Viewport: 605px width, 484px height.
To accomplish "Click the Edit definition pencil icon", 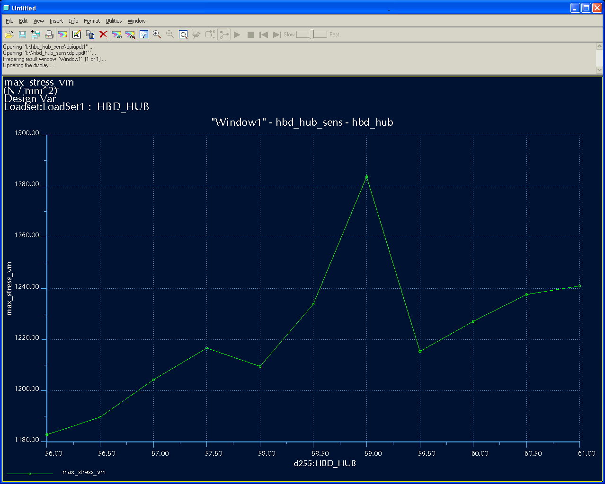I will point(77,35).
